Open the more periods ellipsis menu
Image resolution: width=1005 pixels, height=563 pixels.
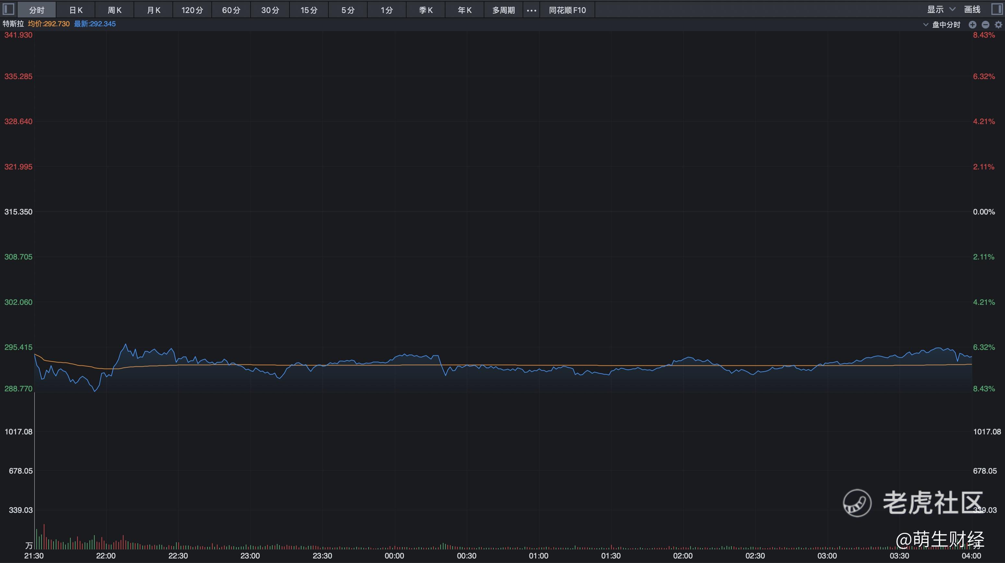click(x=531, y=10)
